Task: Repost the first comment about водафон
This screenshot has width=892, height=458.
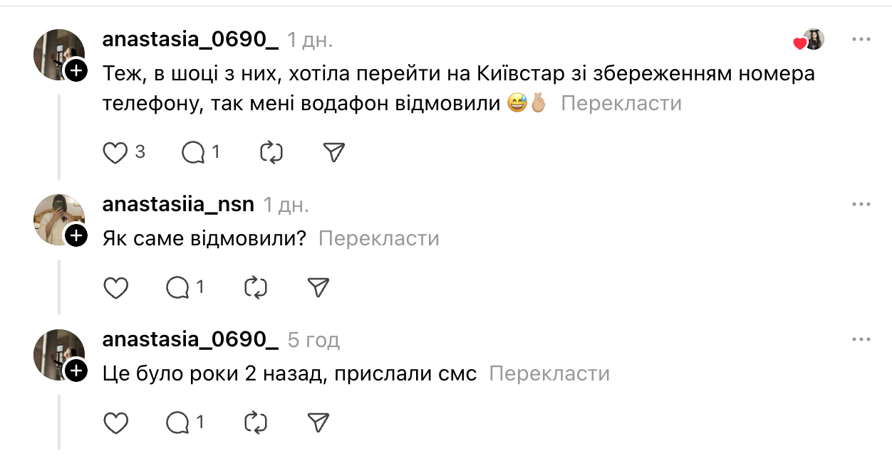Action: tap(271, 152)
